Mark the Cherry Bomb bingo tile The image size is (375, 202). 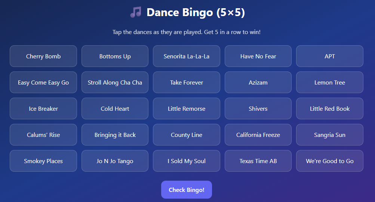coord(43,56)
